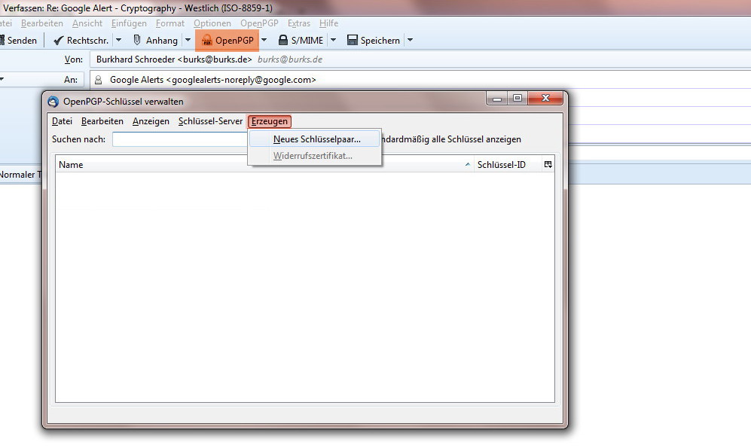Click the Anhang paperclip button
Screen dimensions: 751x448
tap(155, 41)
